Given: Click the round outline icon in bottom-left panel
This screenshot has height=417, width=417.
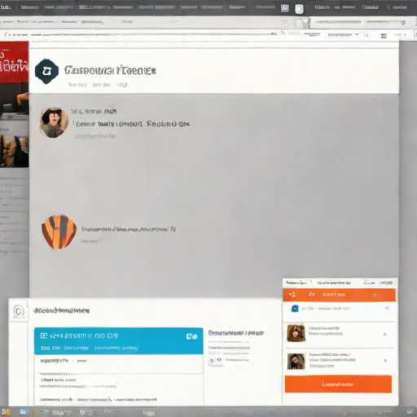Looking at the screenshot, I should pyautogui.click(x=19, y=311).
